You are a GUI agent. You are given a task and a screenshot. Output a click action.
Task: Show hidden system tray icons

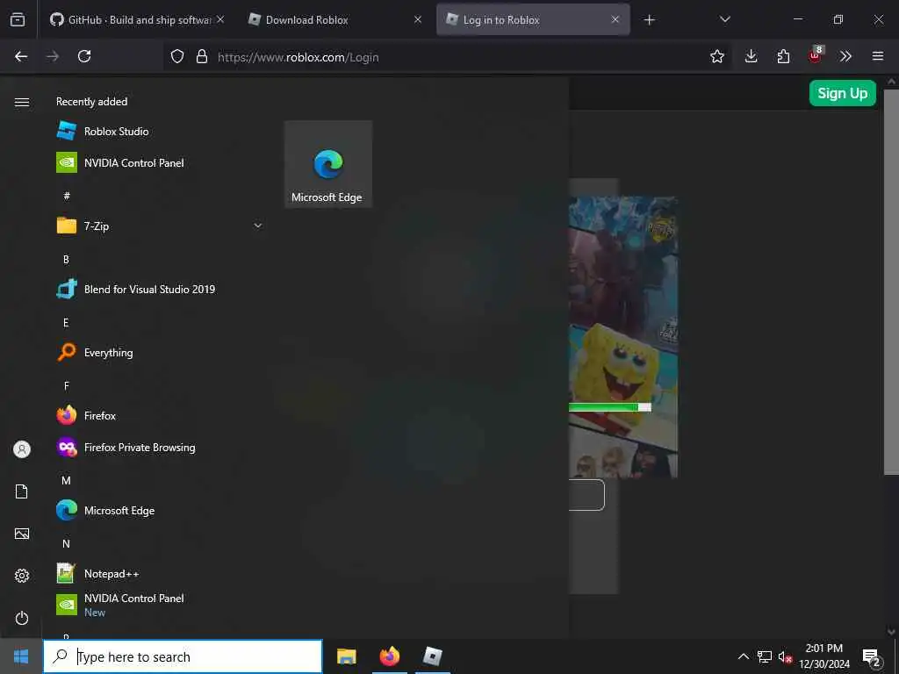point(743,656)
